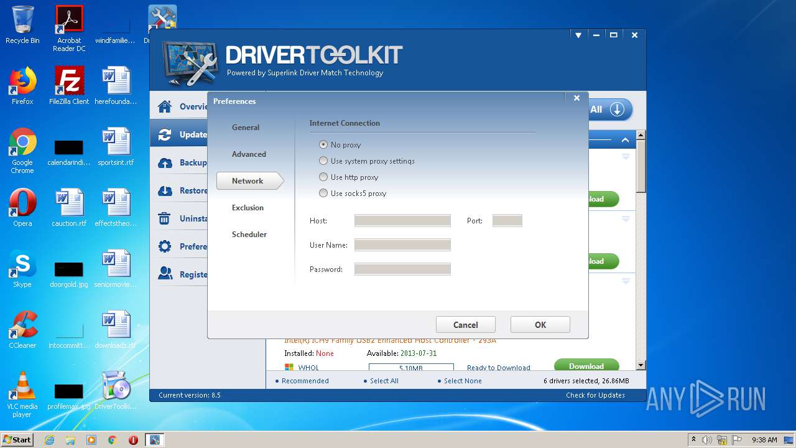Open the cauction.rtf document icon
This screenshot has width=796, height=448.
click(x=69, y=208)
